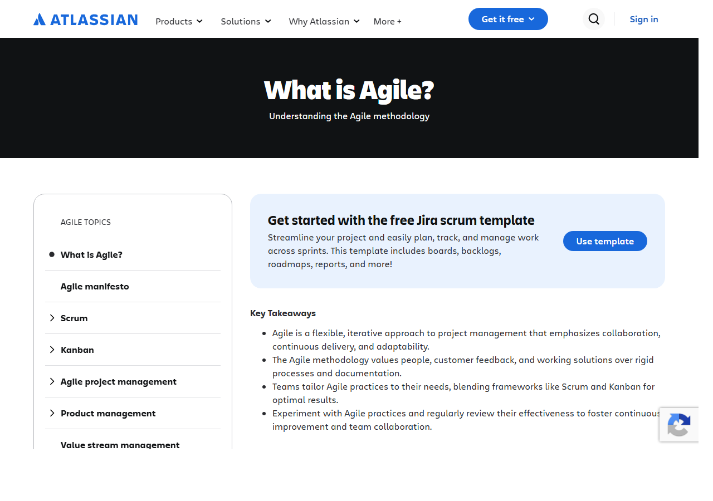The image size is (713, 501).
Task: Click the AGILE TOPICS heading
Action: [x=86, y=222]
